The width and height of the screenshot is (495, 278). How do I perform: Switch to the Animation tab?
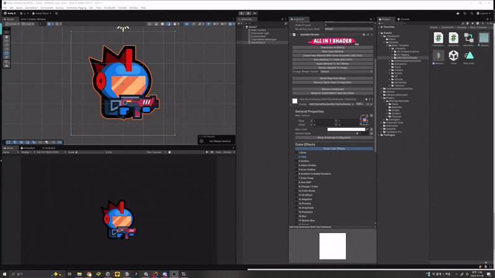click(x=28, y=148)
